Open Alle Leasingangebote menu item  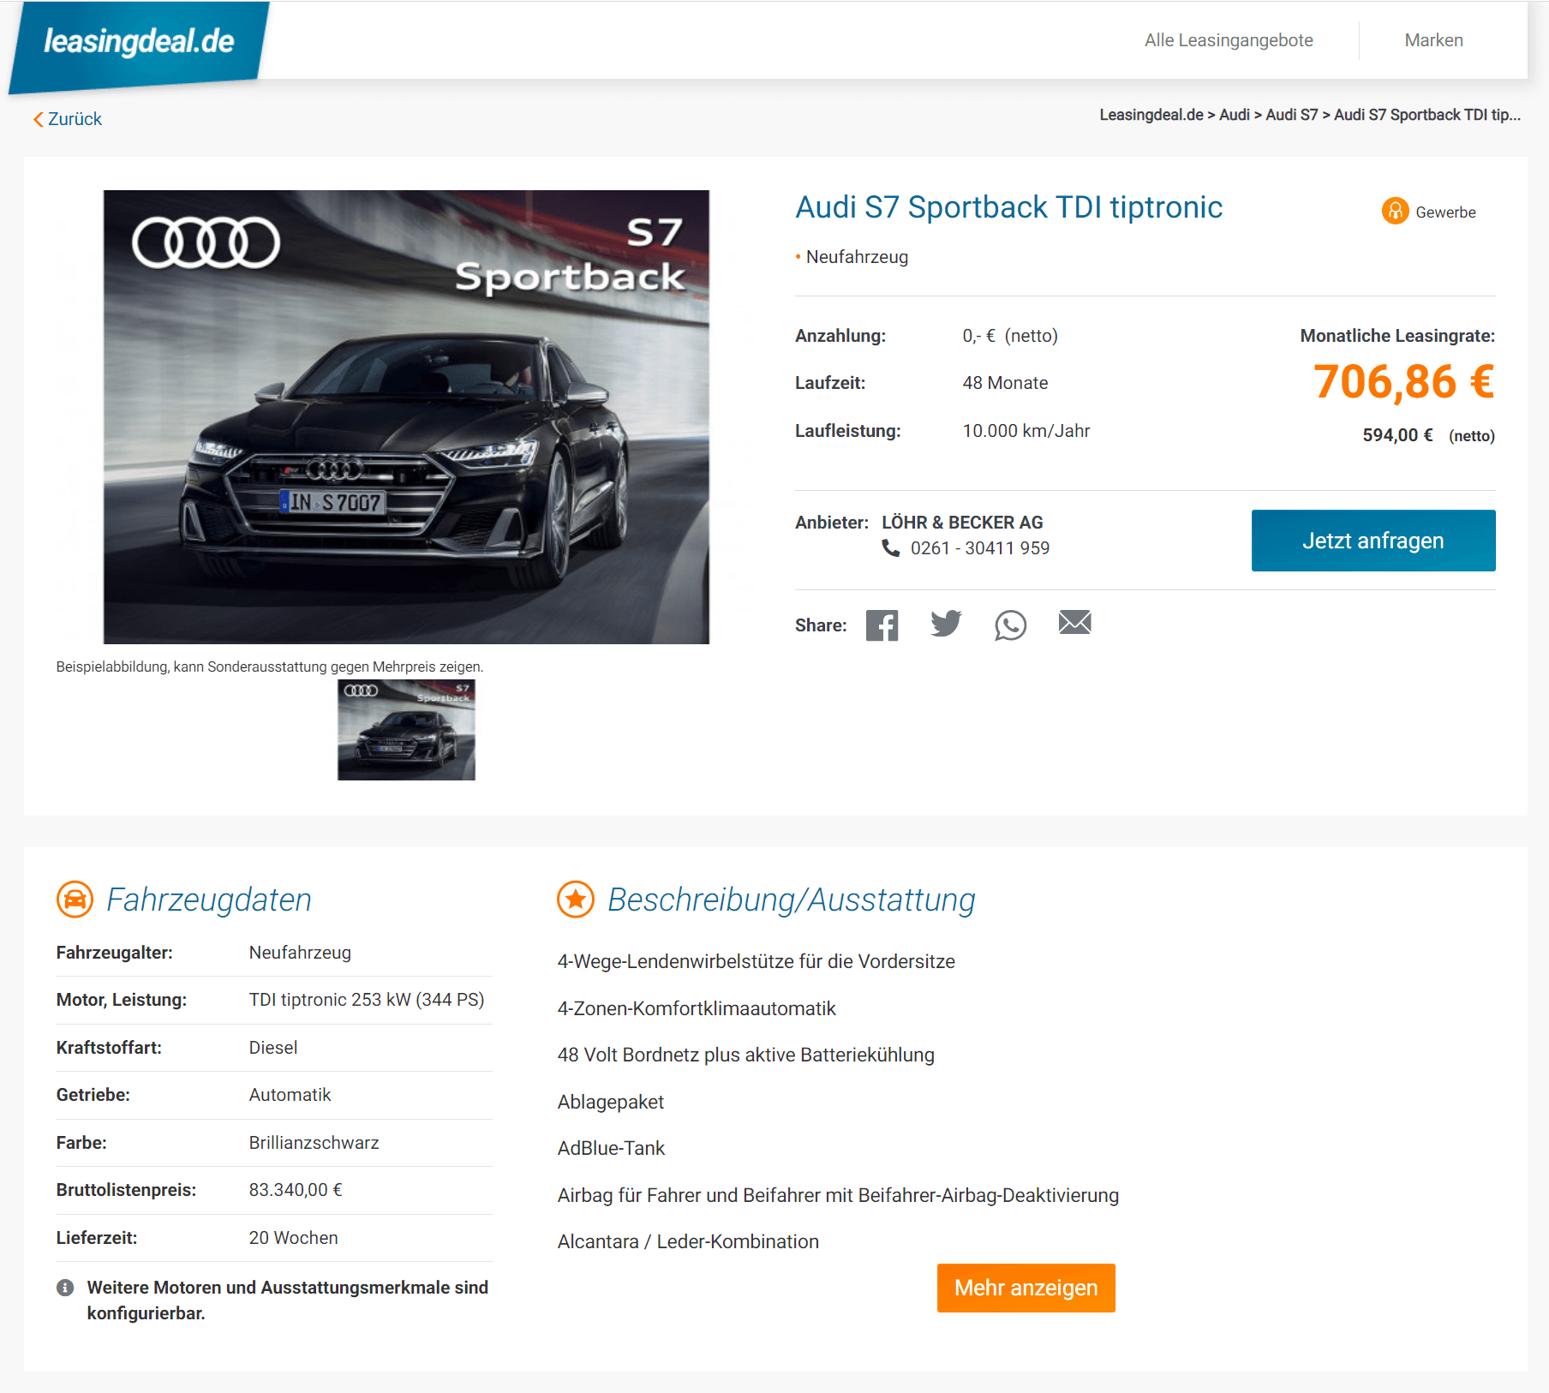[x=1229, y=40]
